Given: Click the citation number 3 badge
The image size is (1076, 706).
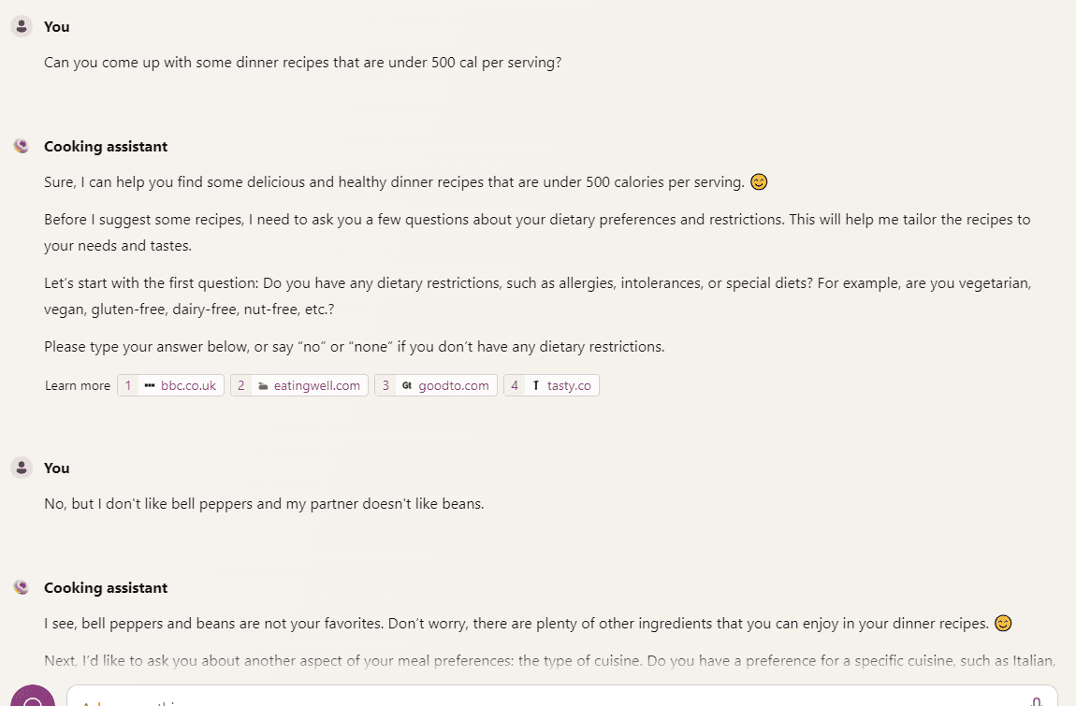Looking at the screenshot, I should (x=385, y=385).
